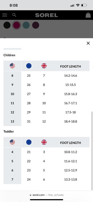Tap the EU flag in Toddler table
93x202 pixels.
coord(29,142)
